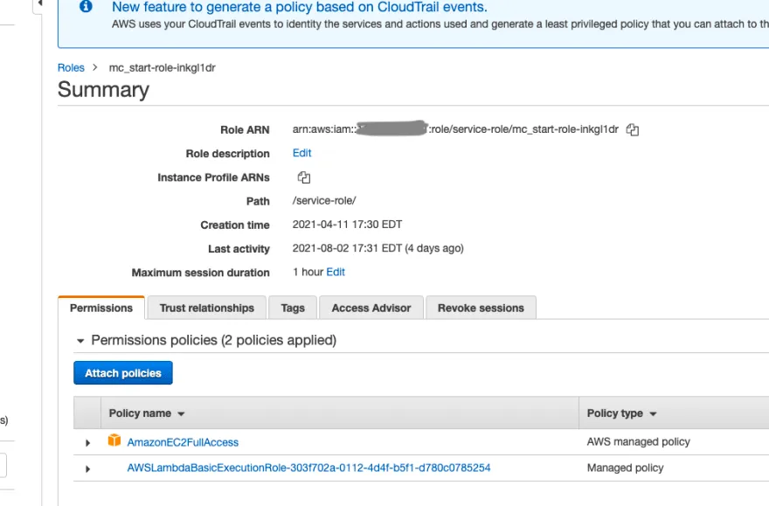This screenshot has width=769, height=506.
Task: Collapse the left sidebar arrow
Action: pyautogui.click(x=39, y=3)
